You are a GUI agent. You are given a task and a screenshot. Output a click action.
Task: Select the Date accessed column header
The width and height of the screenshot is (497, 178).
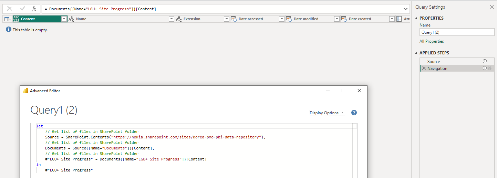(x=258, y=19)
